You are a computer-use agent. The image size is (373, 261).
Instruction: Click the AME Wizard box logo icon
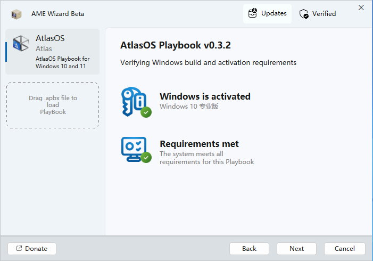tap(16, 14)
